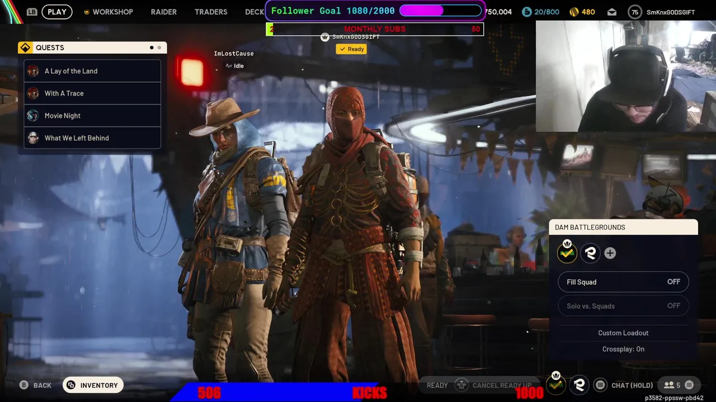Image resolution: width=716 pixels, height=402 pixels.
Task: Toggle Fill Squad OFF setting
Action: pos(623,282)
